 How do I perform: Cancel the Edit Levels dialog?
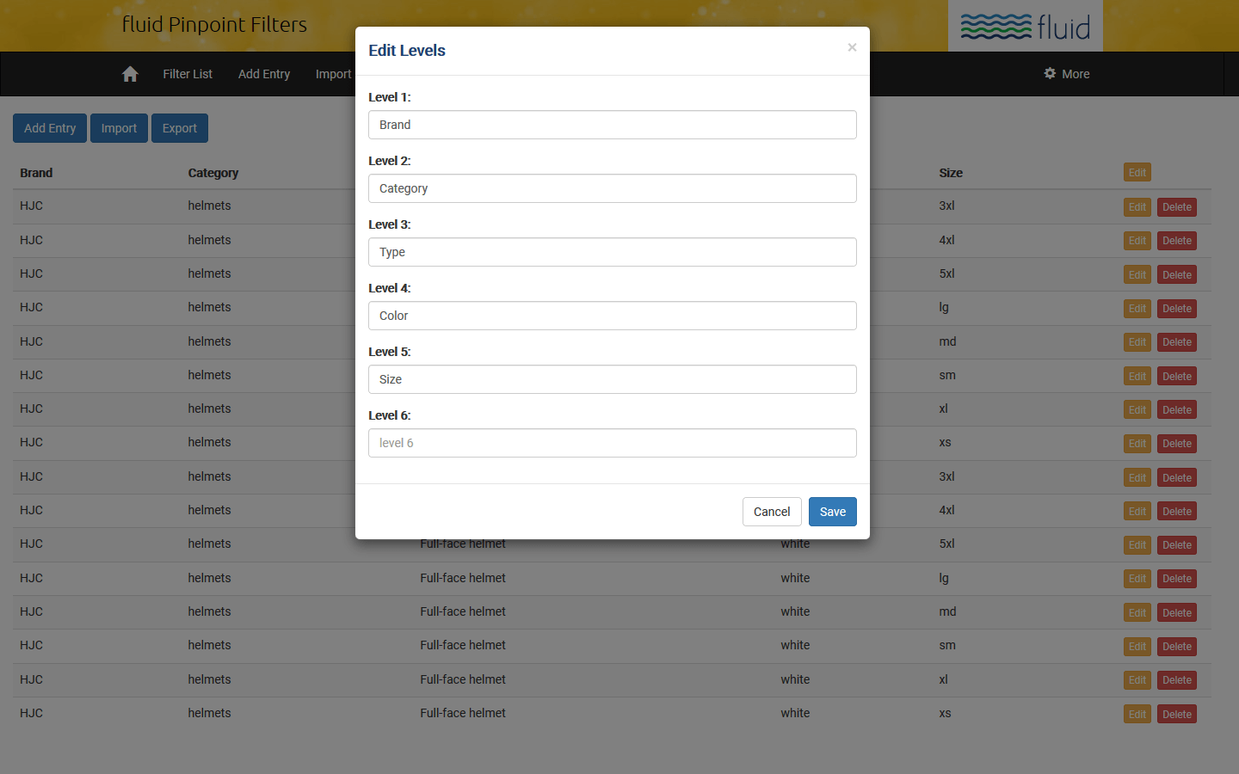click(x=771, y=512)
